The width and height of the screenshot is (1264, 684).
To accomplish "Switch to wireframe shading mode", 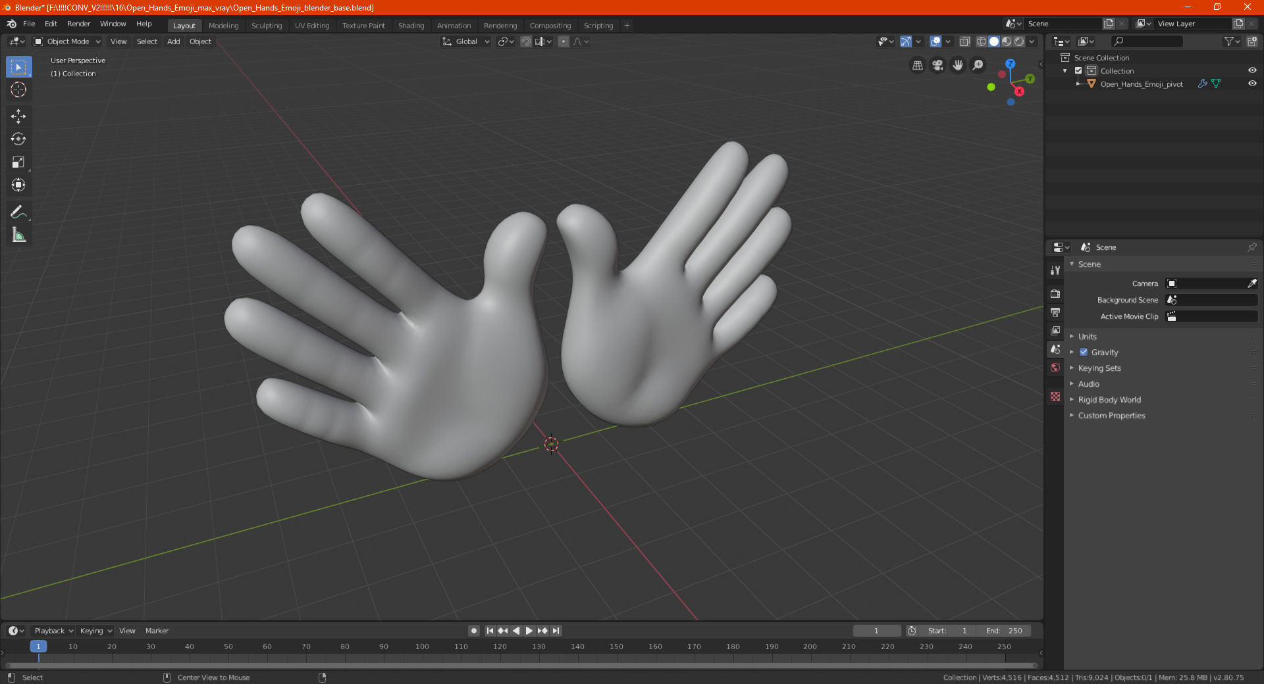I will point(981,41).
